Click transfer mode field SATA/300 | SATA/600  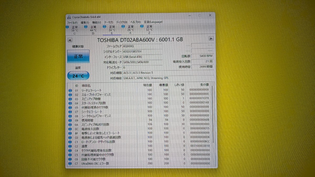coord(142,62)
